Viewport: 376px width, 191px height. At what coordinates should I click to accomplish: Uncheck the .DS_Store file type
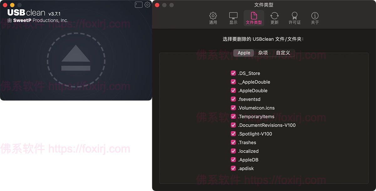(x=233, y=73)
